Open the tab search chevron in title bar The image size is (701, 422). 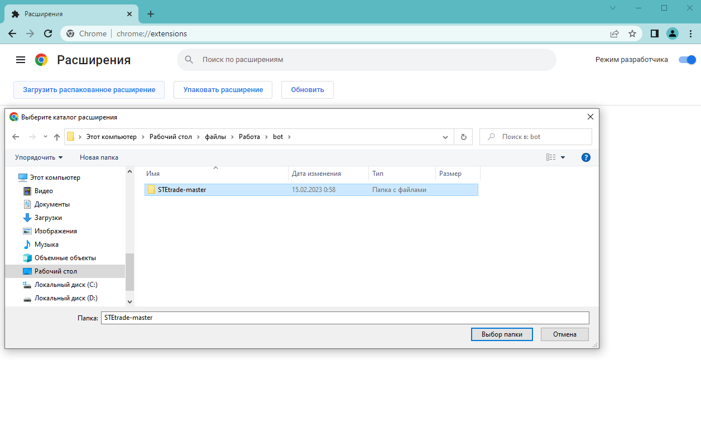(x=613, y=8)
